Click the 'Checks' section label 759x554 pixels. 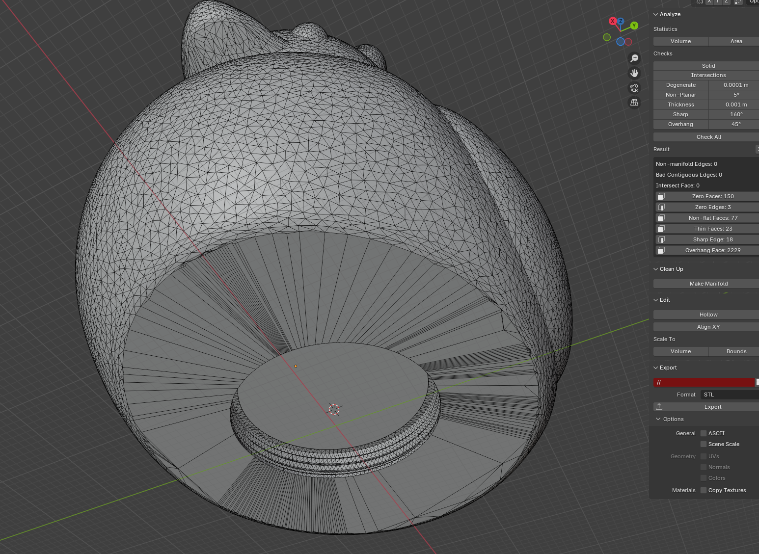tap(663, 53)
